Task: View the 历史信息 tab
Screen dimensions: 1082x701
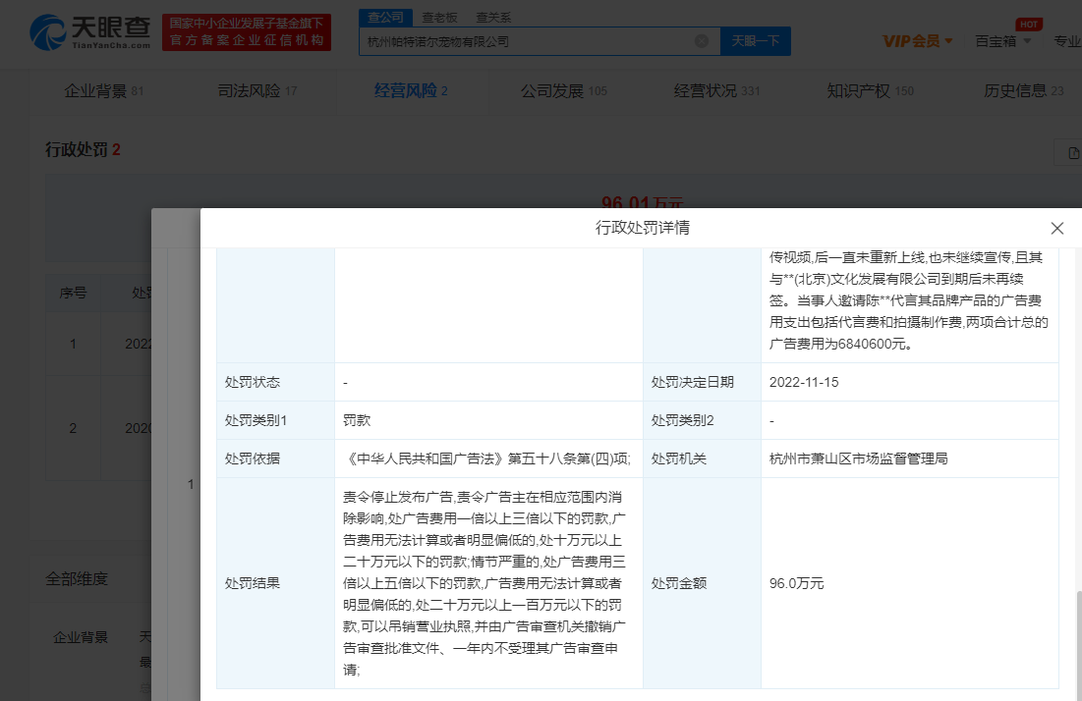Action: [x=1023, y=91]
